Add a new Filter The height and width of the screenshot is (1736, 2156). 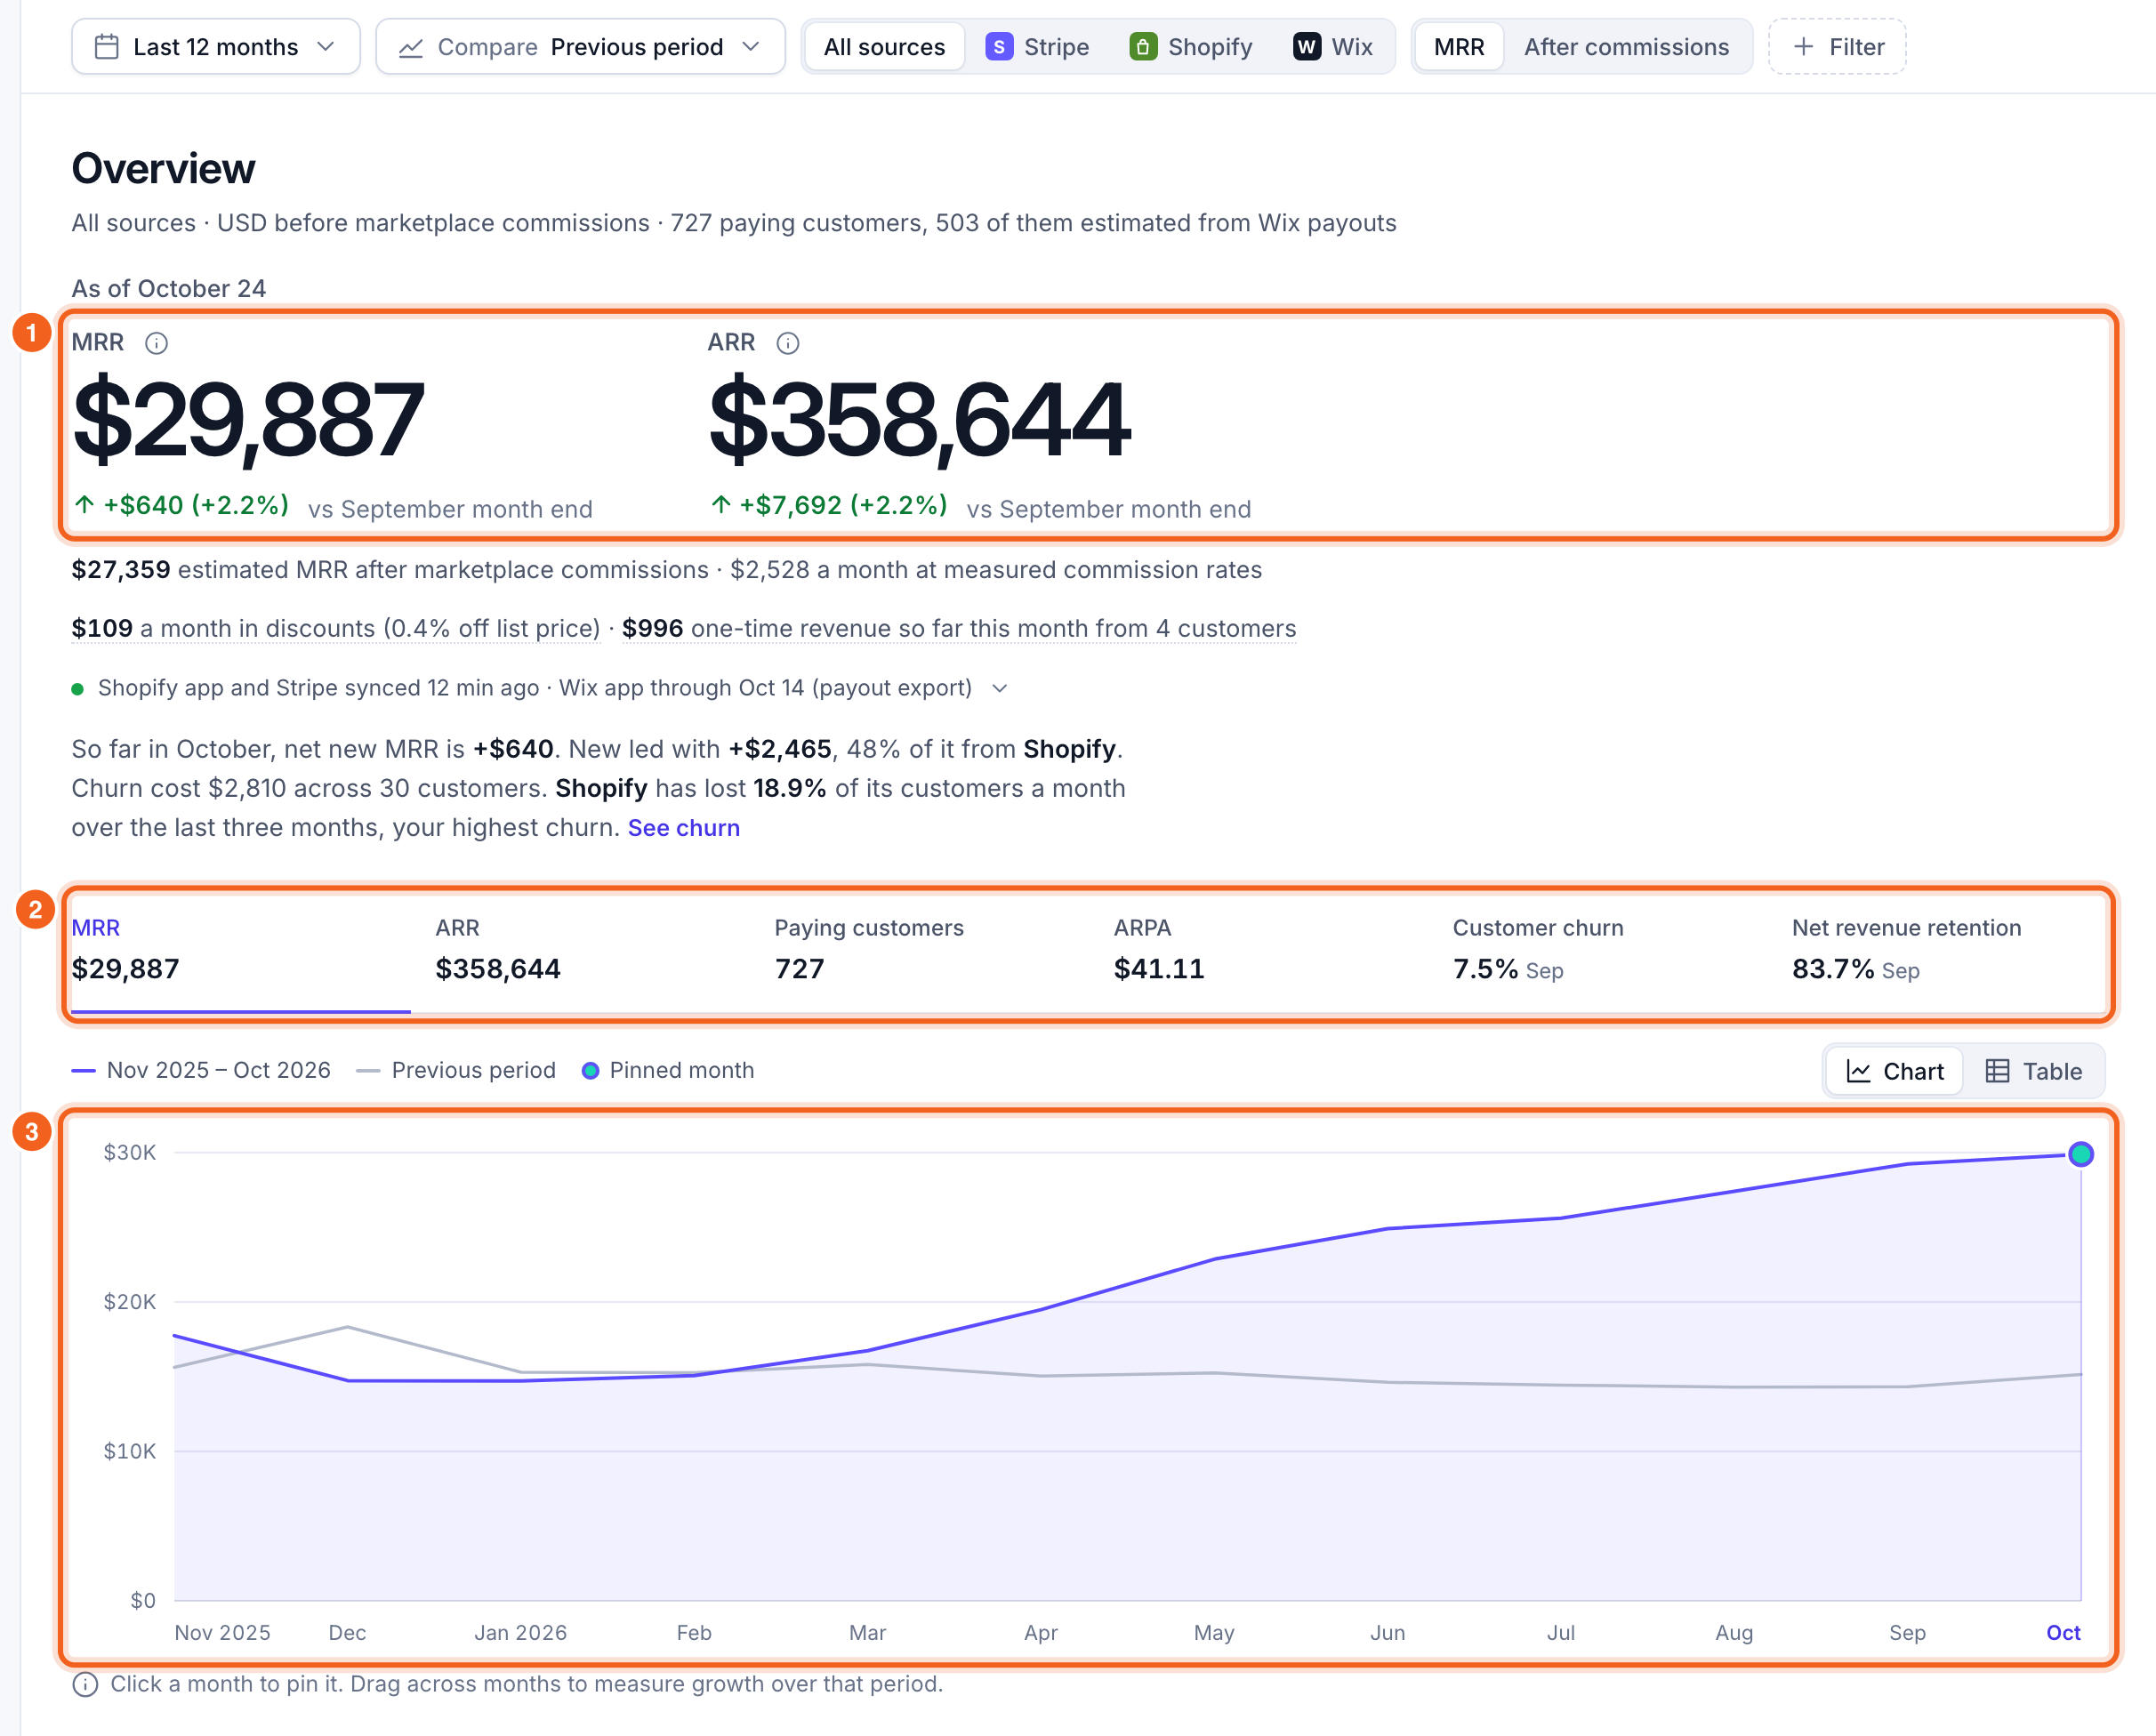tap(1837, 47)
